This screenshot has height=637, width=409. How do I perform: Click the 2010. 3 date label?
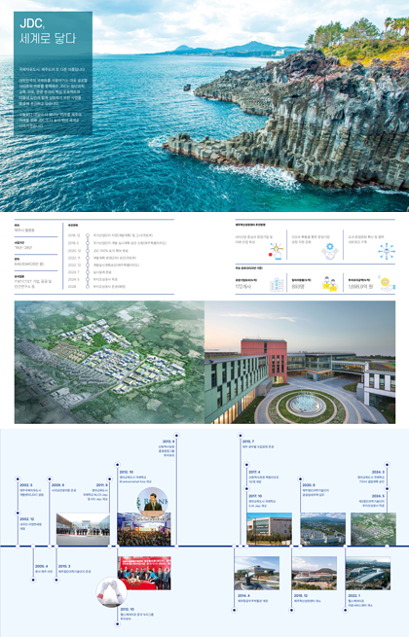[64, 566]
